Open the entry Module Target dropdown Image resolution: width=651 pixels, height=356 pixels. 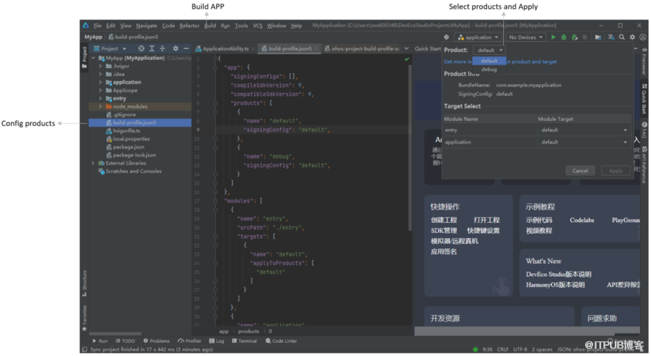click(584, 130)
